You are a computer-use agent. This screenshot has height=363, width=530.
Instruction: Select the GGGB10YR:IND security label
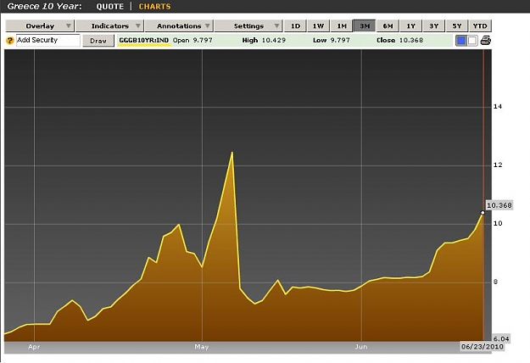pos(144,40)
